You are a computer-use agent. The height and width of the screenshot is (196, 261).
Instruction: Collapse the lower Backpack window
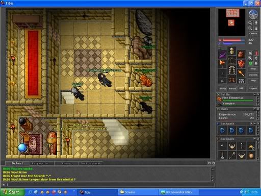255,139
